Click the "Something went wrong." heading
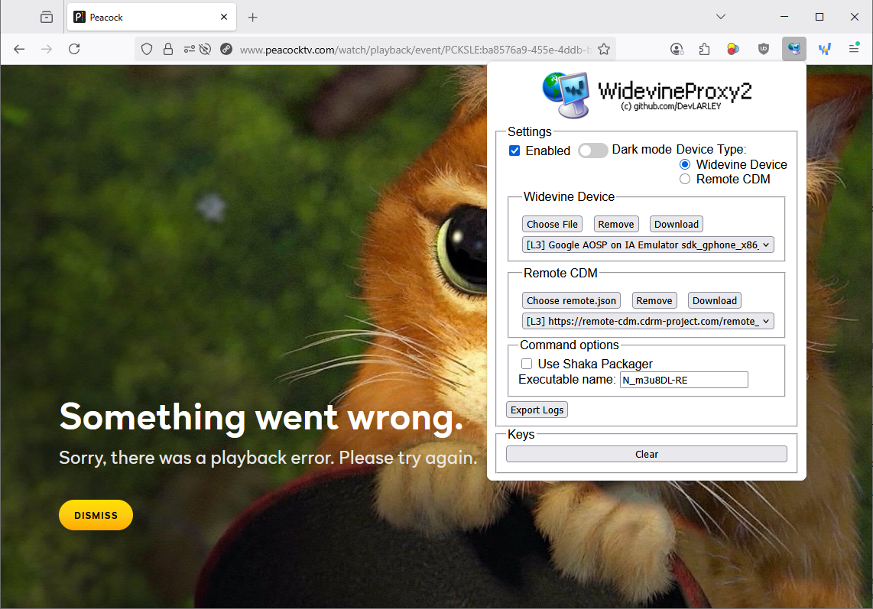The height and width of the screenshot is (609, 873). pos(261,417)
